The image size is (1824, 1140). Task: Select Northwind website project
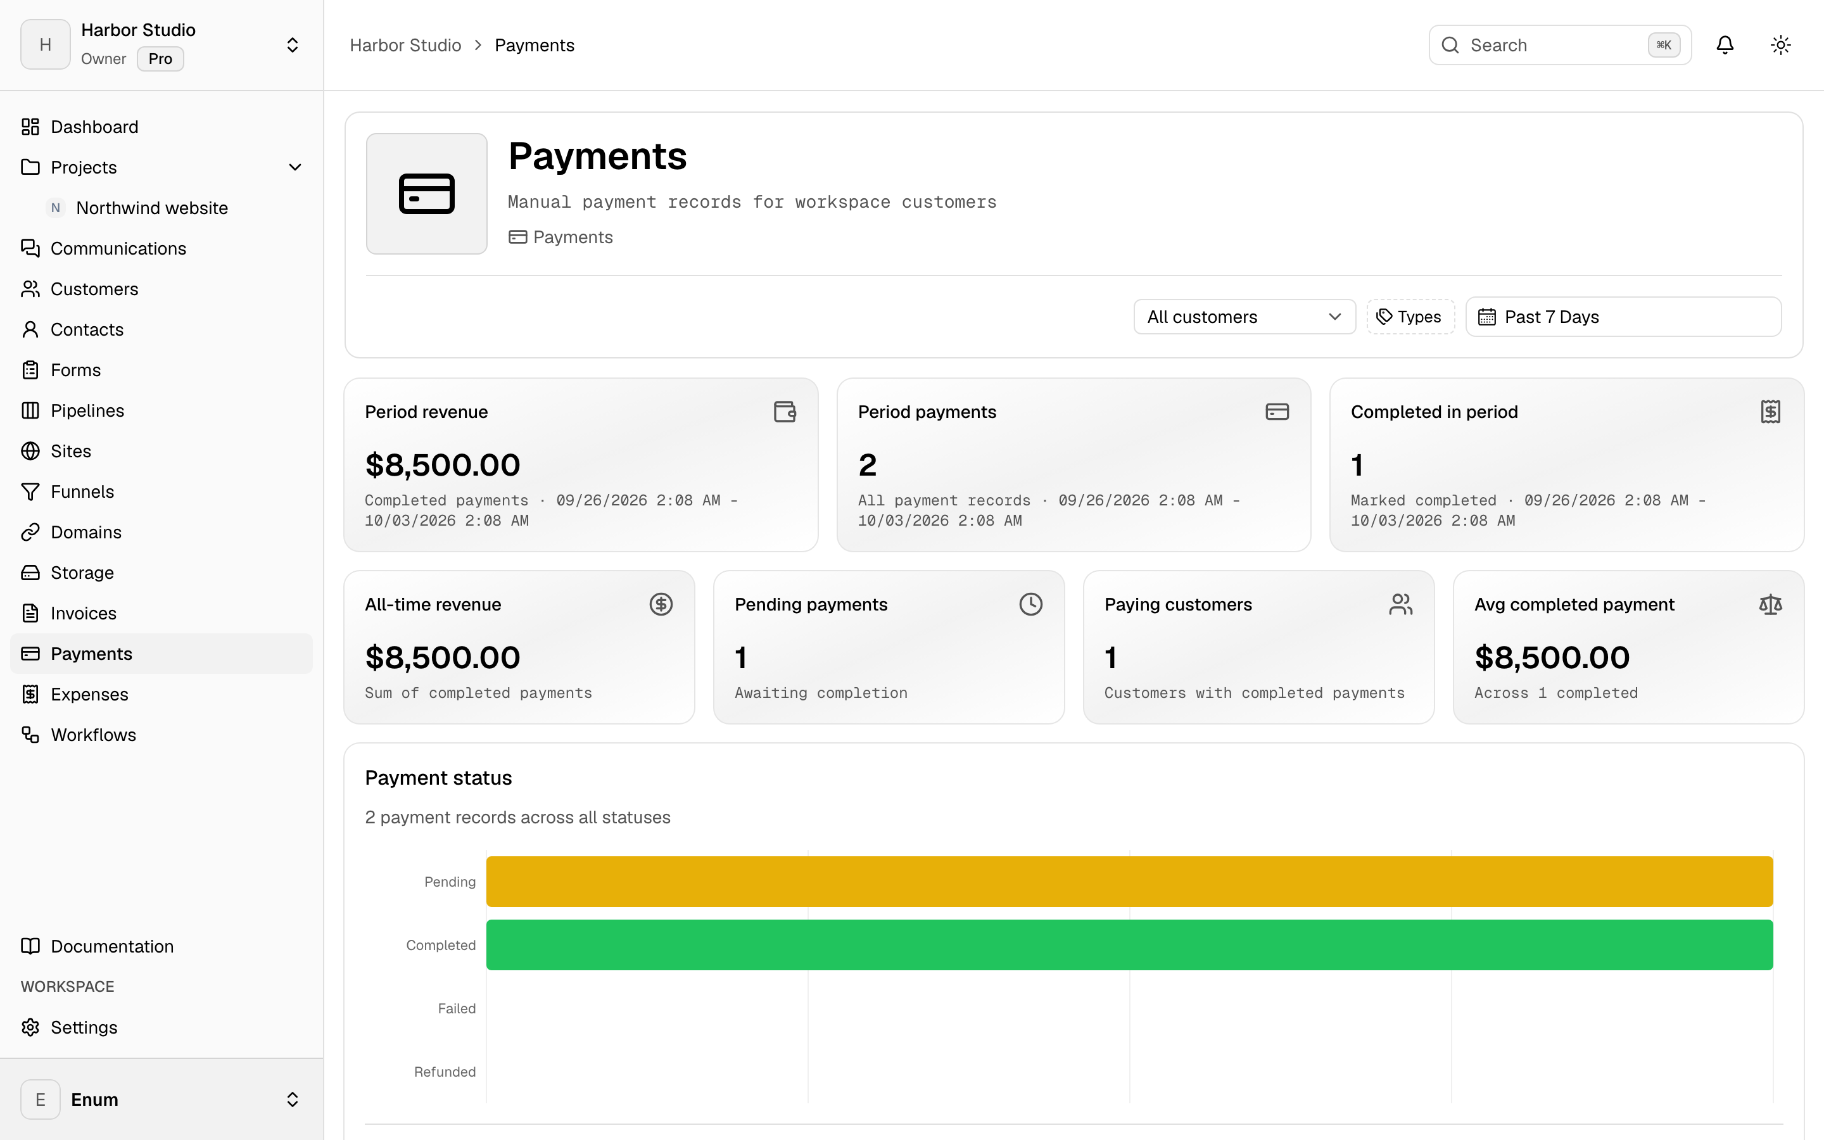click(174, 208)
